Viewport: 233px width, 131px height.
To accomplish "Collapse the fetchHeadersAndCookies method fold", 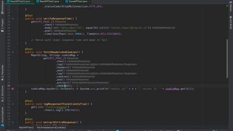I will (x=18, y=52).
